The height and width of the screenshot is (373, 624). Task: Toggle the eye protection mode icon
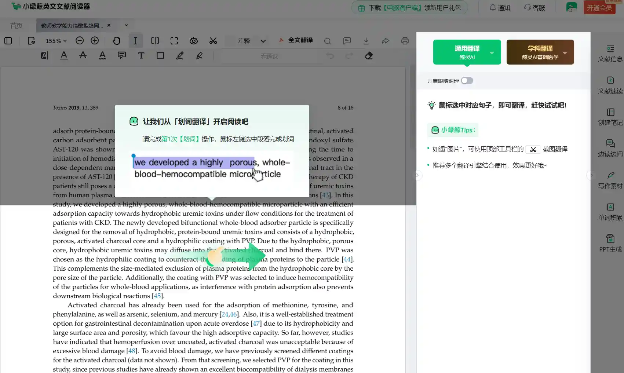point(194,41)
